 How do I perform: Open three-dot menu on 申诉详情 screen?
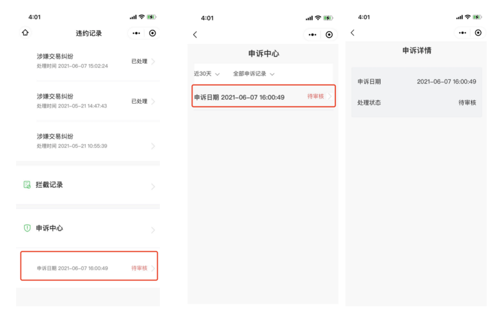point(462,33)
